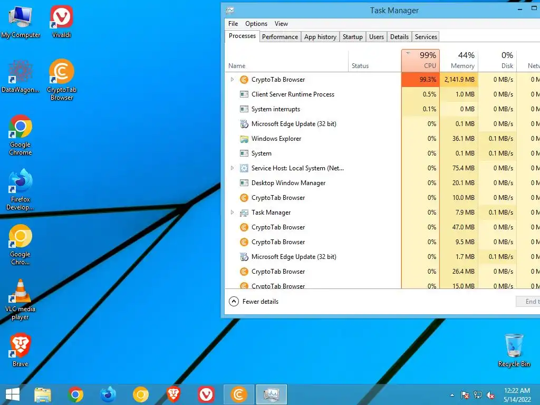The width and height of the screenshot is (540, 405).
Task: Click the 99.3% CPU usage cell
Action: pyautogui.click(x=420, y=80)
